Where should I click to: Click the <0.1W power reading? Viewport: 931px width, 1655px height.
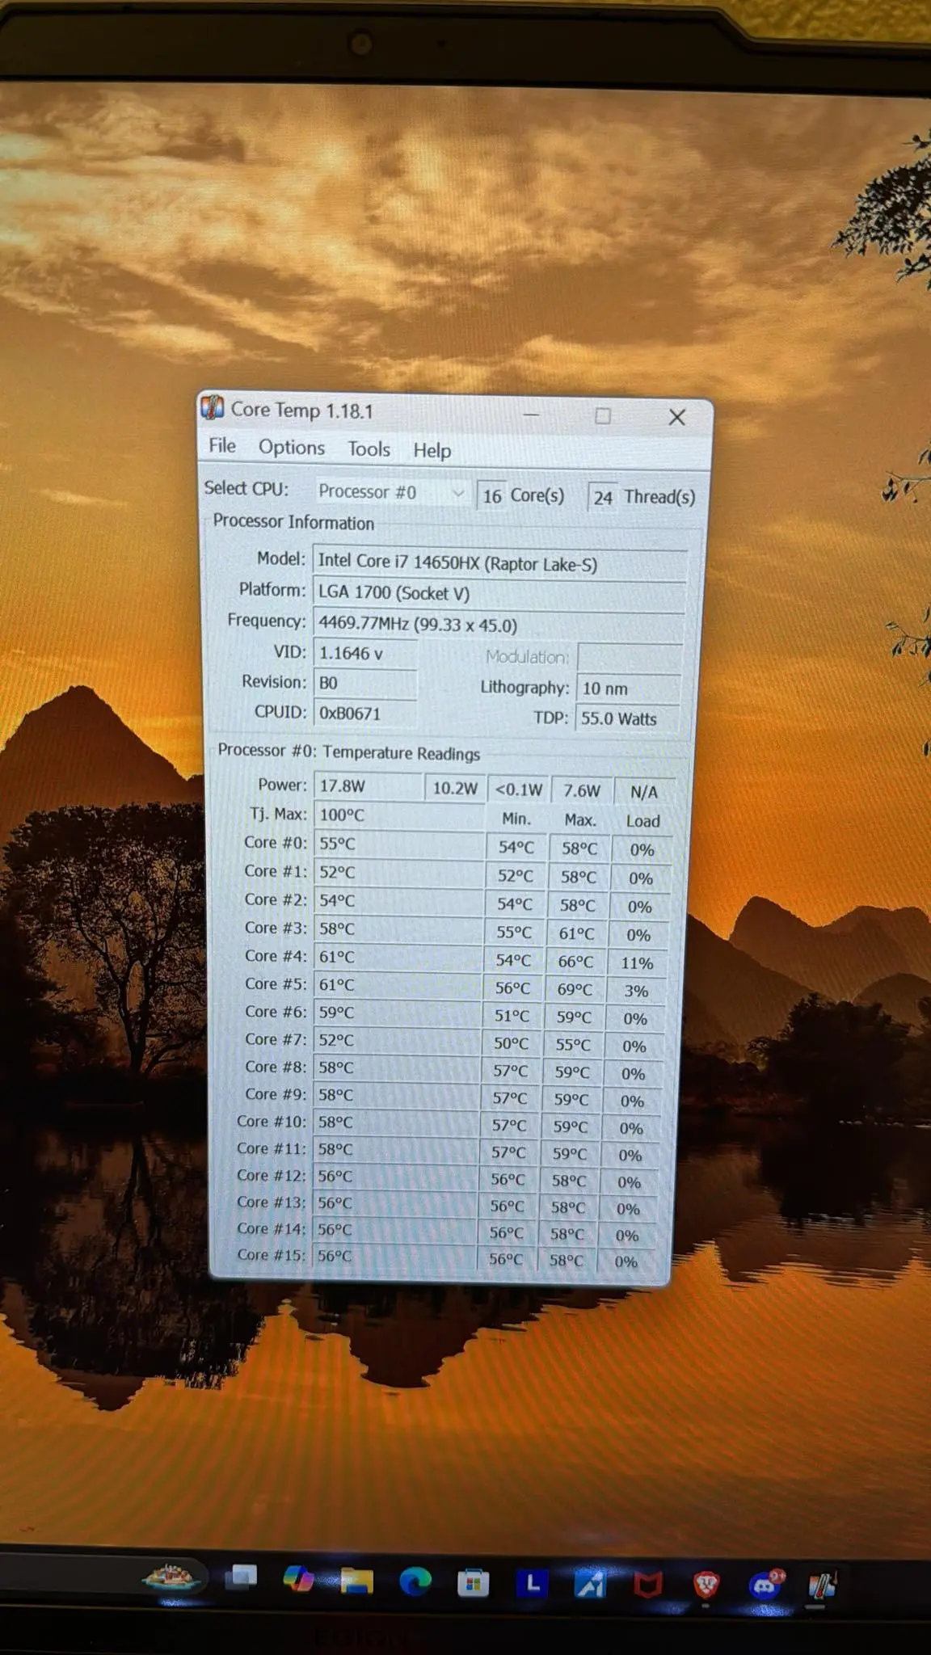tap(518, 790)
